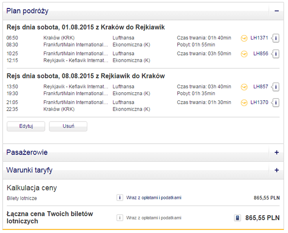
Task: Click departure time 13:50
Action: (12, 87)
